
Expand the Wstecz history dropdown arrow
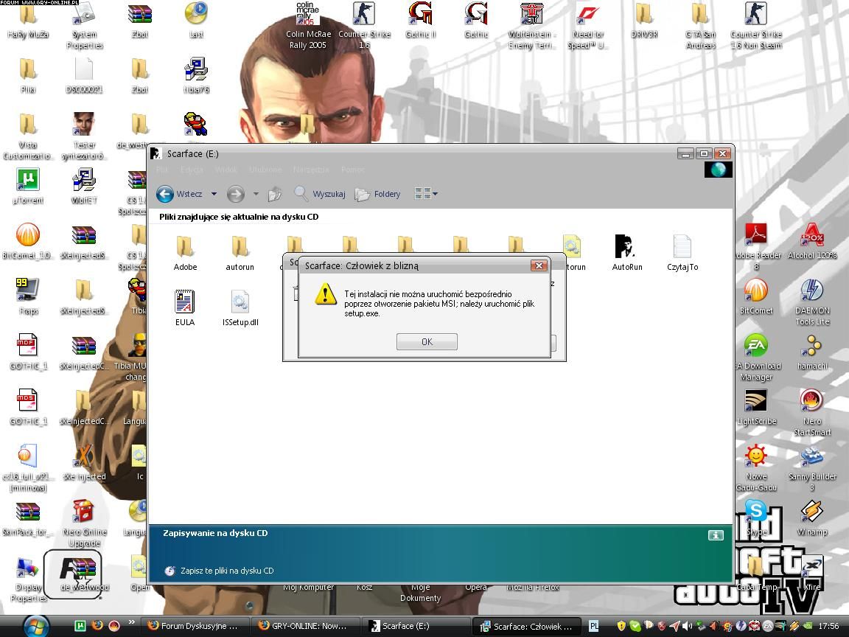pyautogui.click(x=214, y=194)
